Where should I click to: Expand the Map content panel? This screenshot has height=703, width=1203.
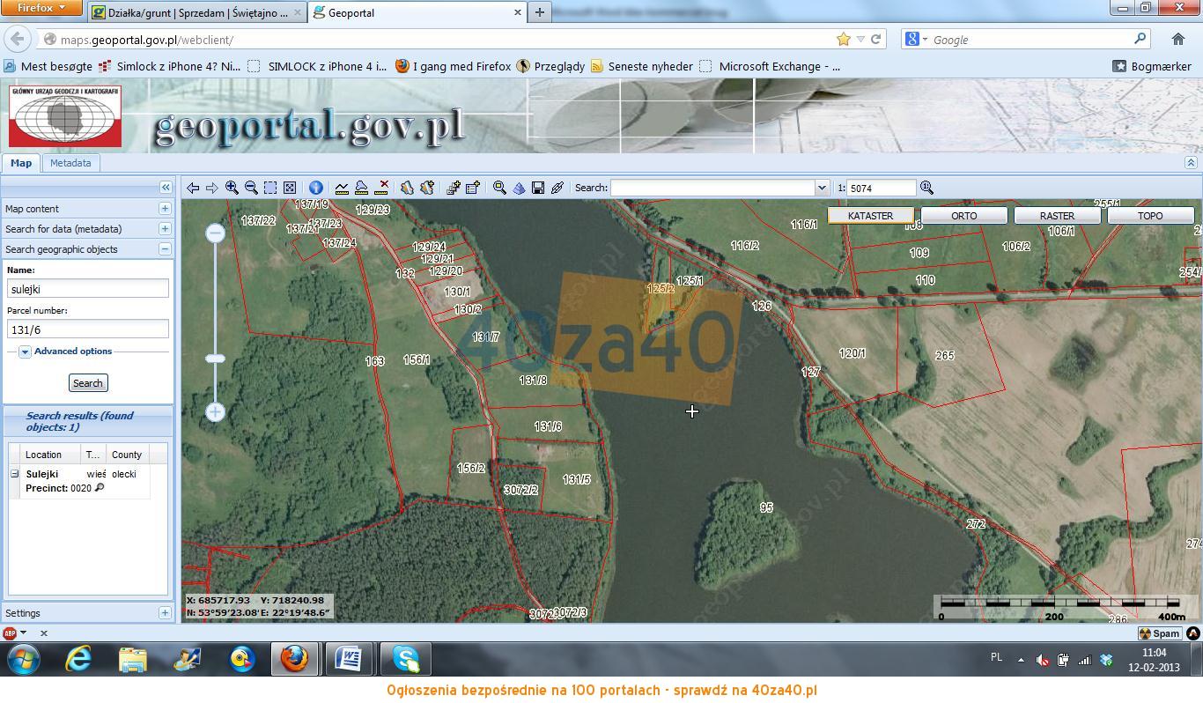tap(165, 209)
